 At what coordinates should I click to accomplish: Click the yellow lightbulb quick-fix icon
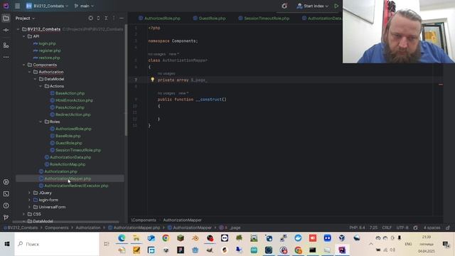point(152,80)
